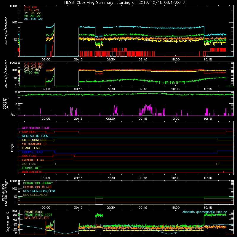Select the REAR_DEC_WEIGHT legend label

[x=36, y=195]
